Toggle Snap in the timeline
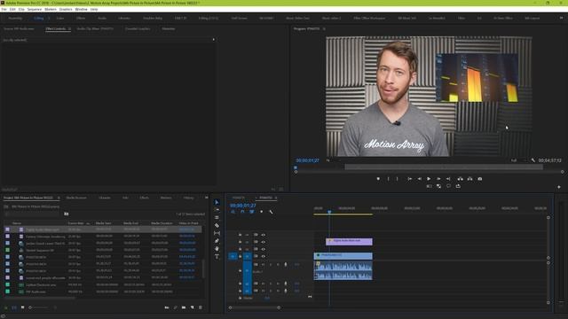This screenshot has width=568, height=319. pyautogui.click(x=242, y=212)
